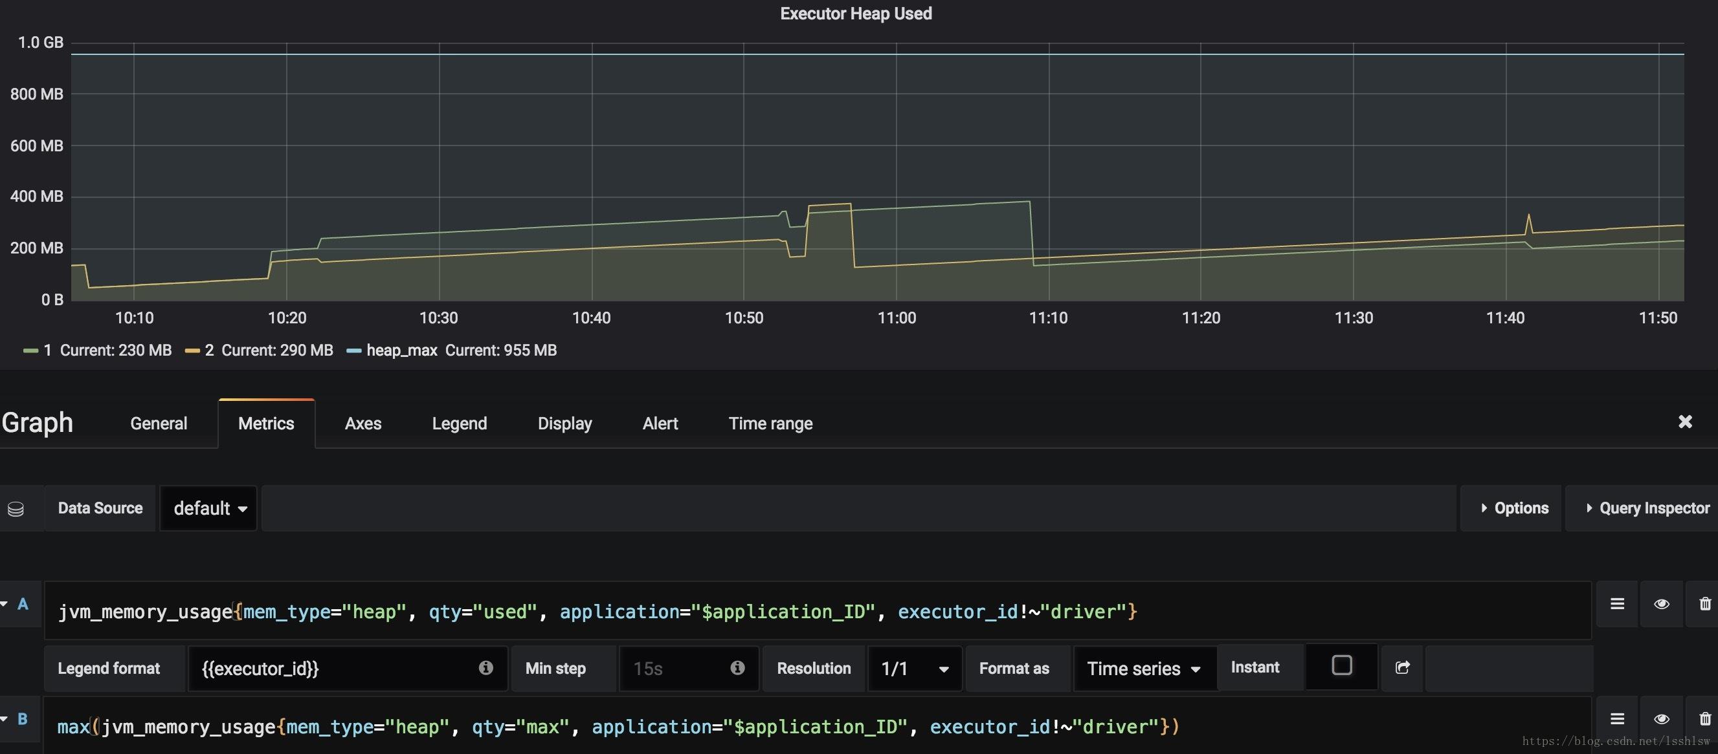Image resolution: width=1718 pixels, height=754 pixels.
Task: Toggle visibility eye for query A
Action: [x=1661, y=604]
